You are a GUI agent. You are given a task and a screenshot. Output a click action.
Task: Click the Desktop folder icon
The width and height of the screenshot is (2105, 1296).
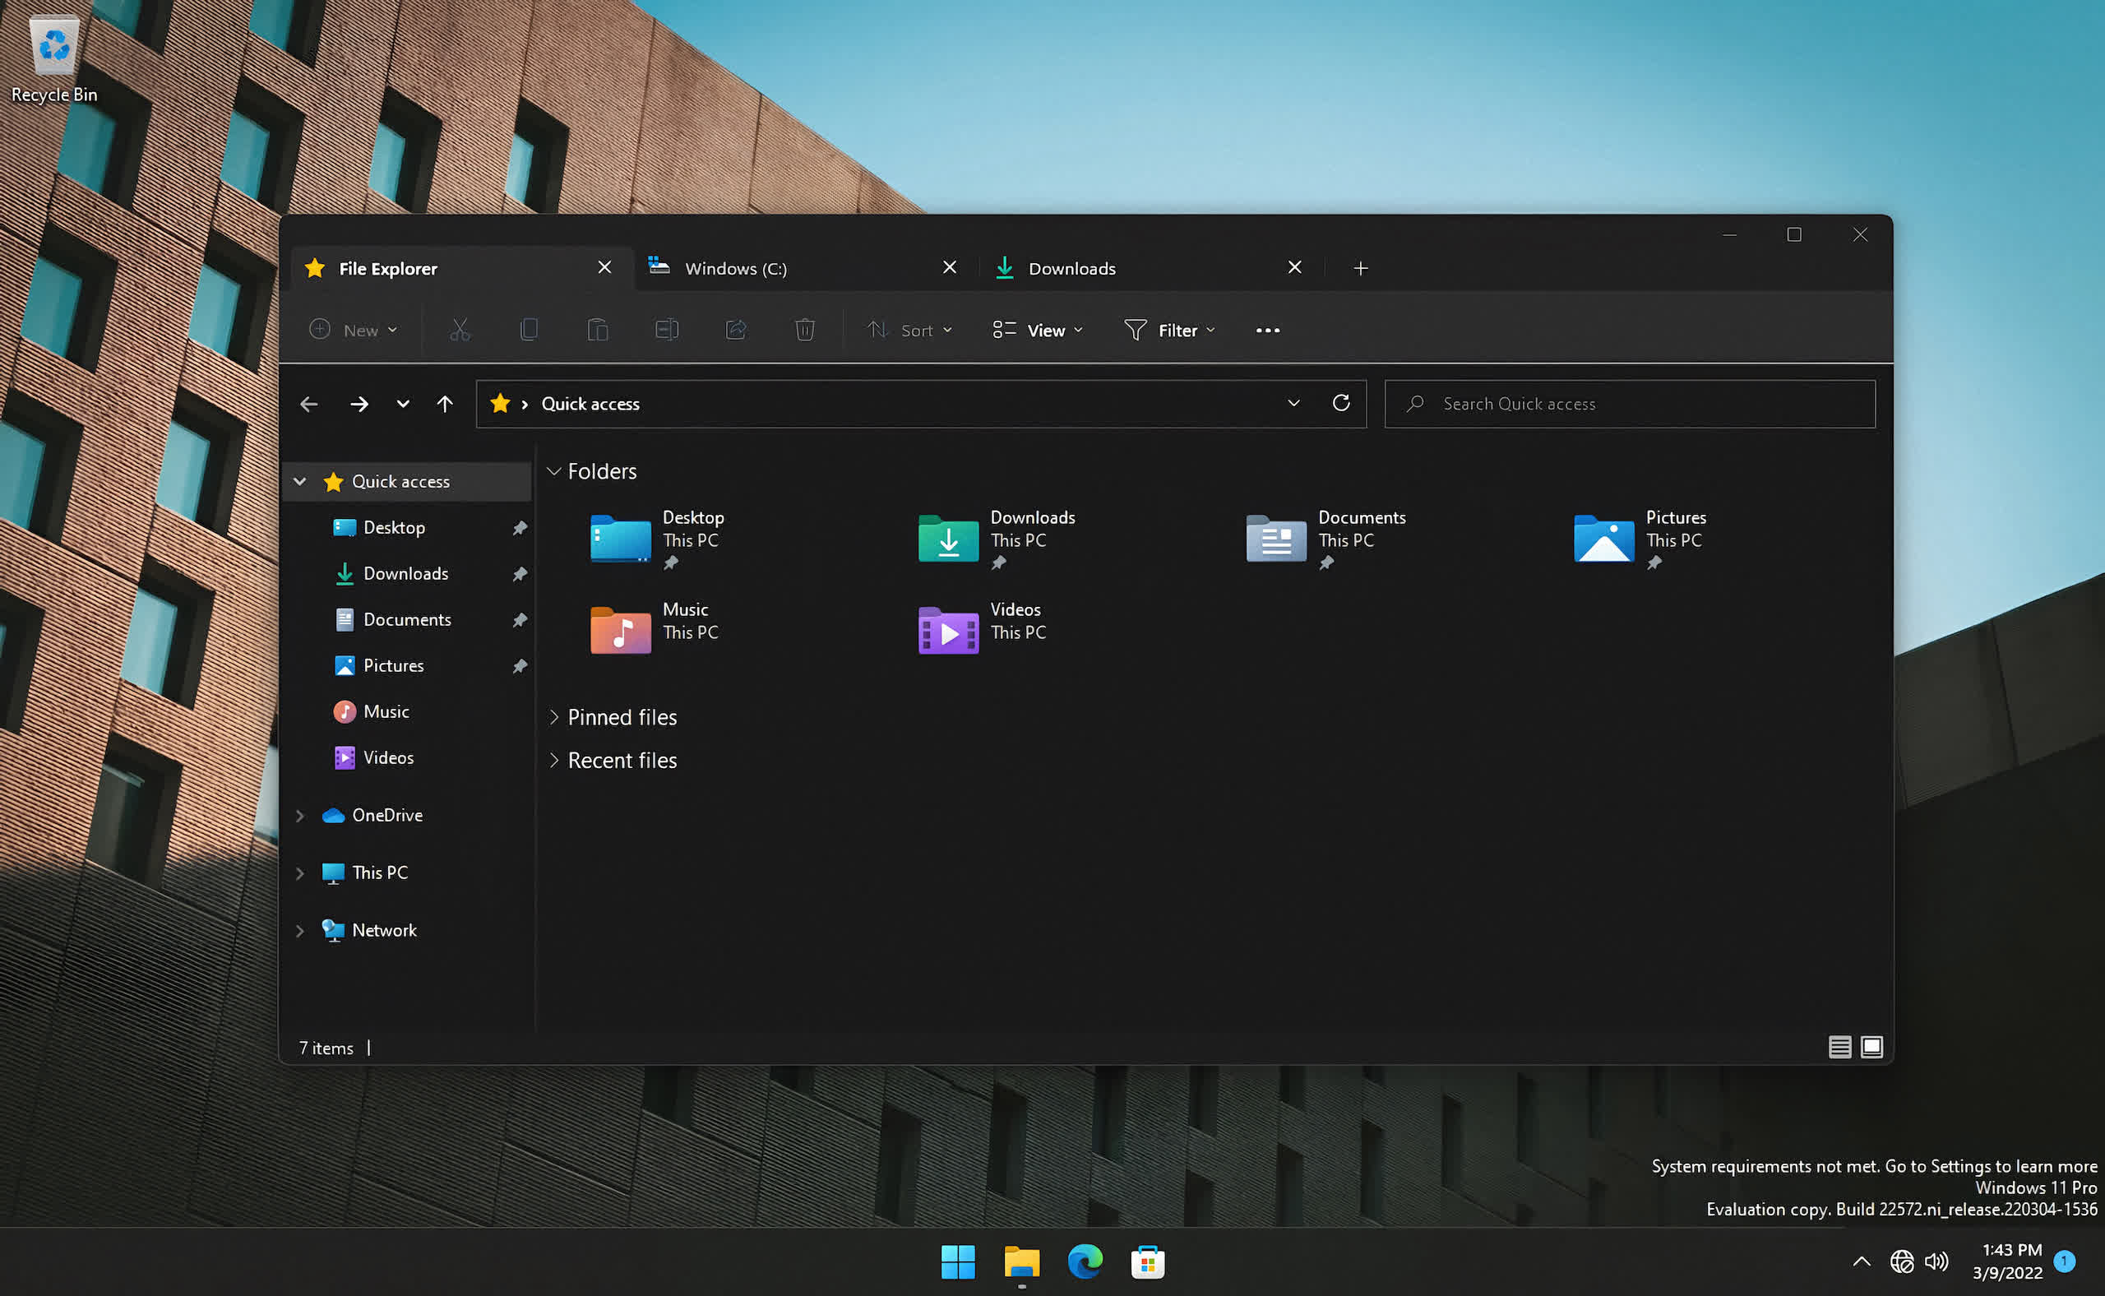619,537
